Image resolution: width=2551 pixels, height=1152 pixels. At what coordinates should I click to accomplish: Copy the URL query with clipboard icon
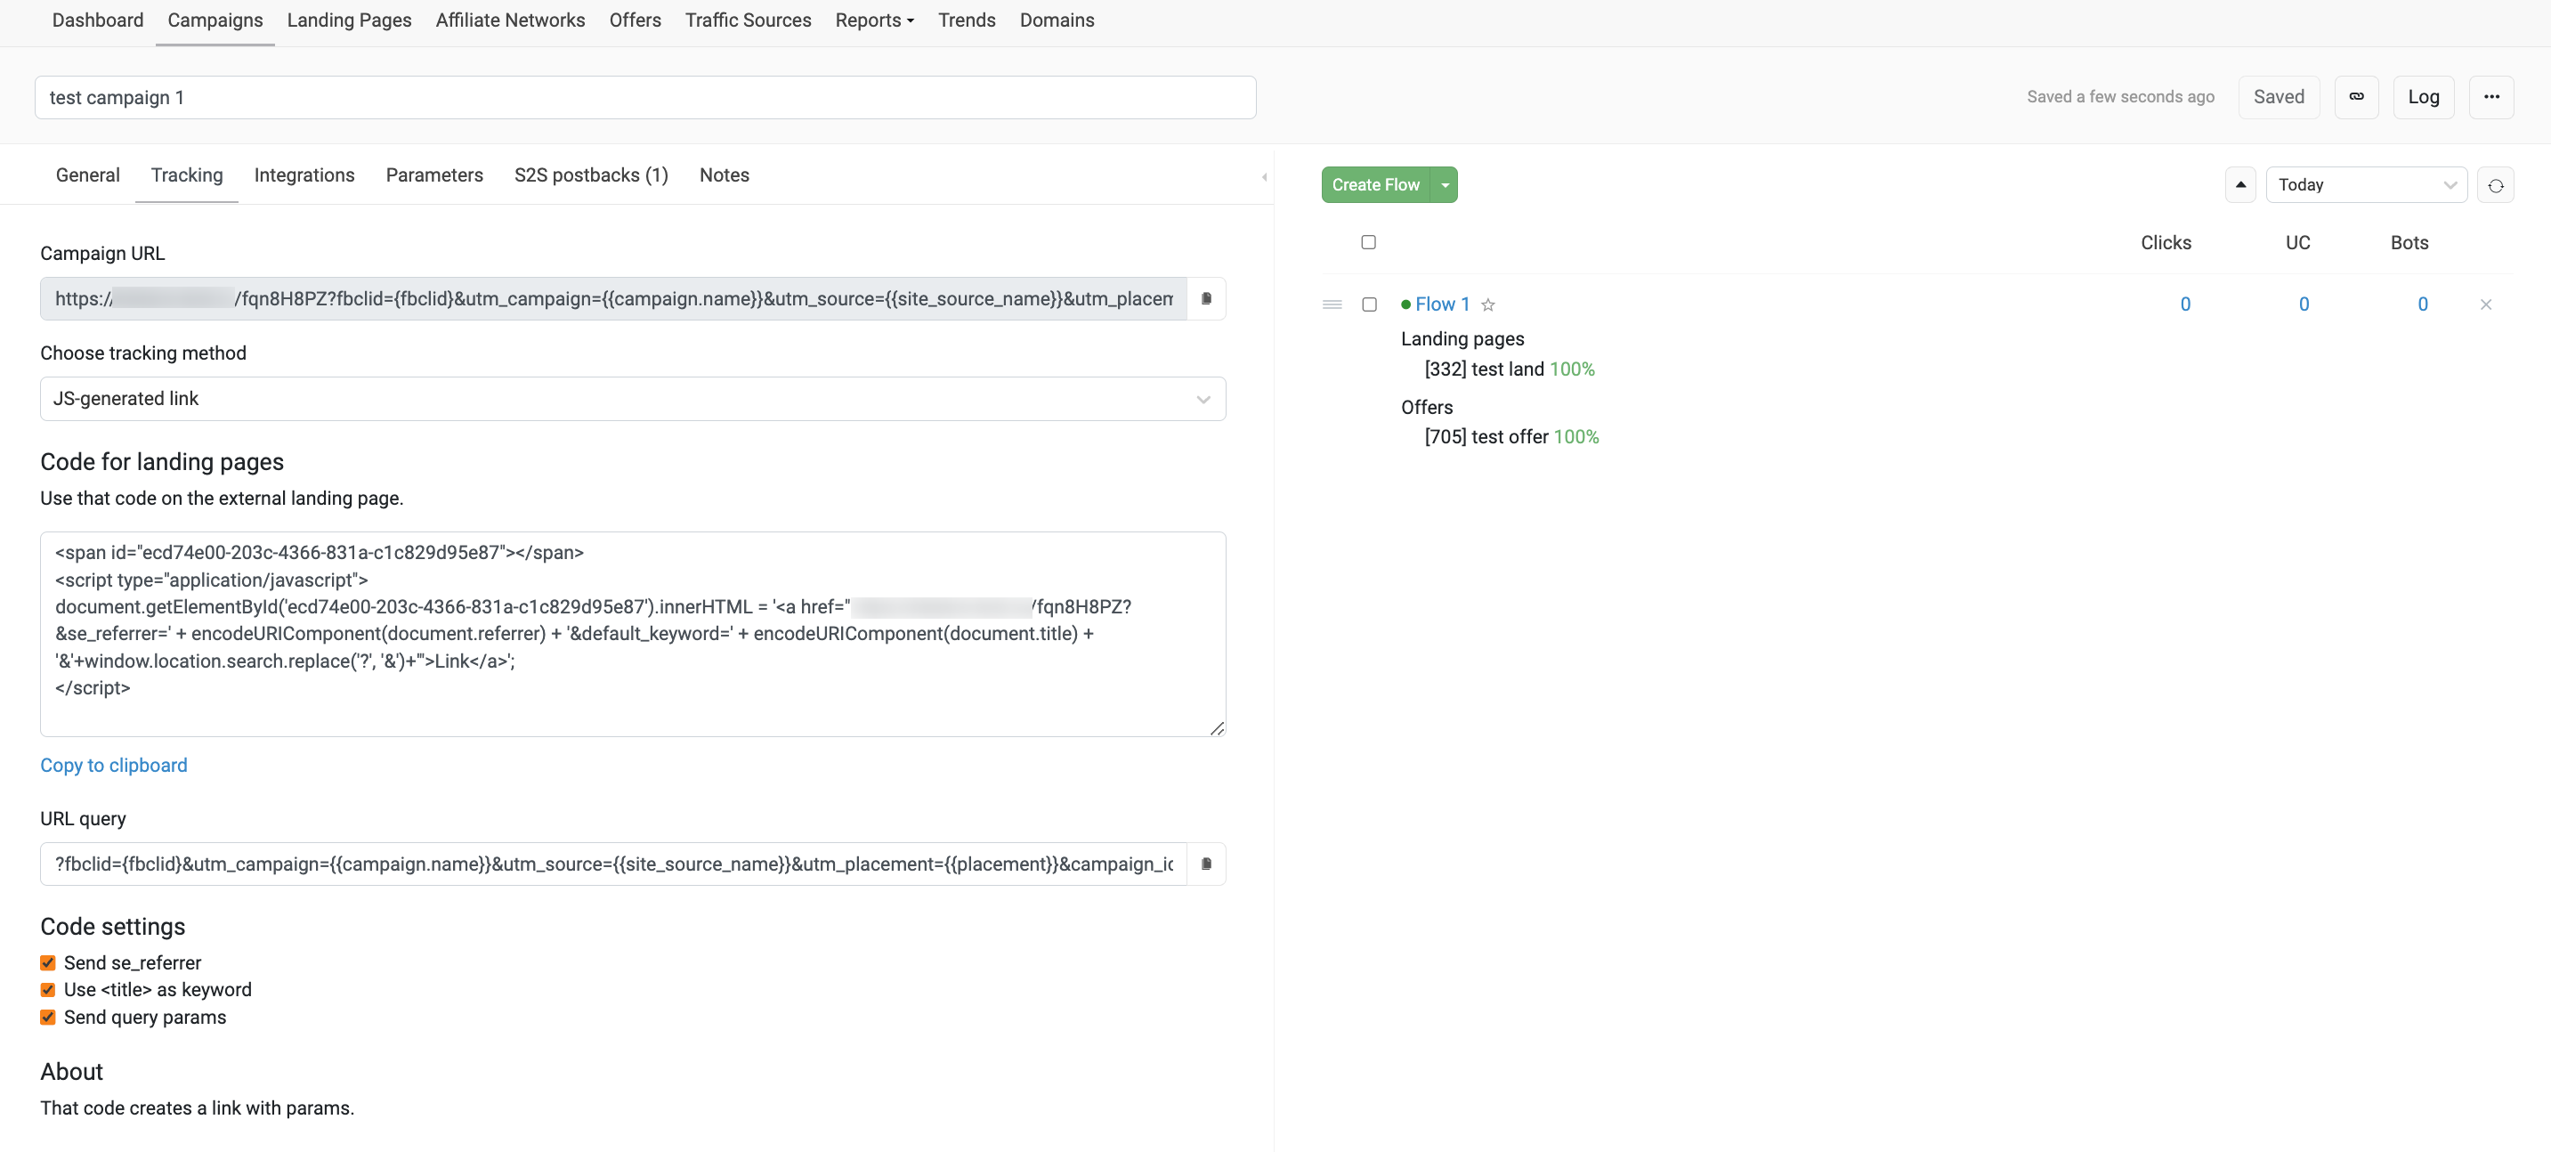[x=1206, y=864]
